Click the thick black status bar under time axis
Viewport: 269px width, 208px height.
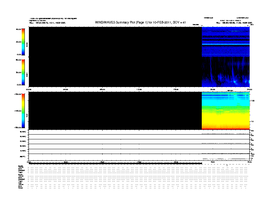[115, 163]
